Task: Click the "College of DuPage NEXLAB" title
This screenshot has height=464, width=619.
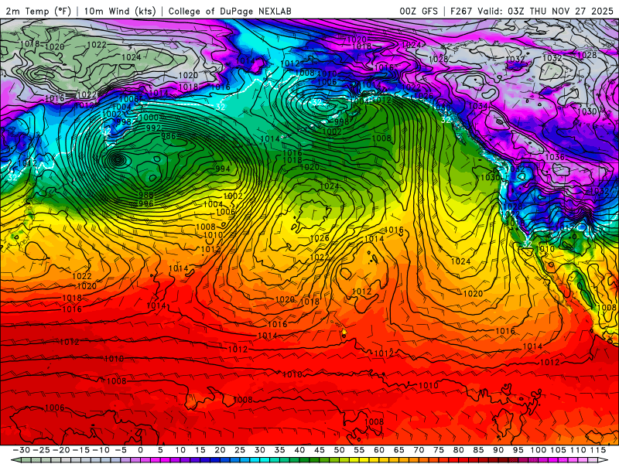Action: [230, 11]
